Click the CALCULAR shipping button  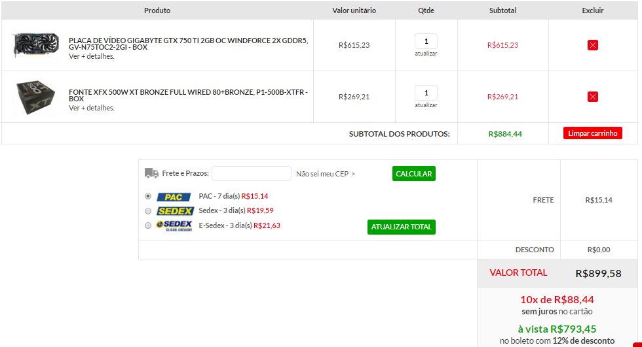(x=413, y=174)
